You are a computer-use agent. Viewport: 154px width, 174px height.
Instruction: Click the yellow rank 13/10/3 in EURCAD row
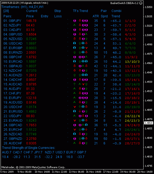(132, 62)
